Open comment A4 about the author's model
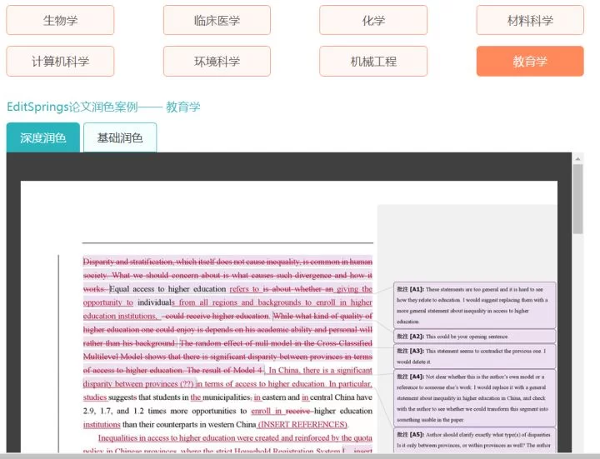This screenshot has height=459, width=600. tap(473, 398)
